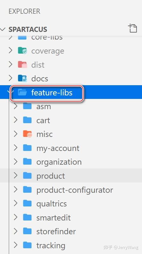Collapse the SPARTACUS root section
This screenshot has width=142, height=254.
[3, 29]
